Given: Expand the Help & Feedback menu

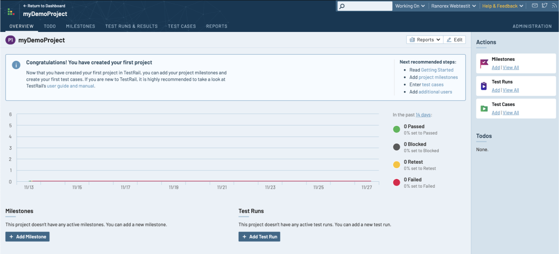Looking at the screenshot, I should [x=503, y=6].
